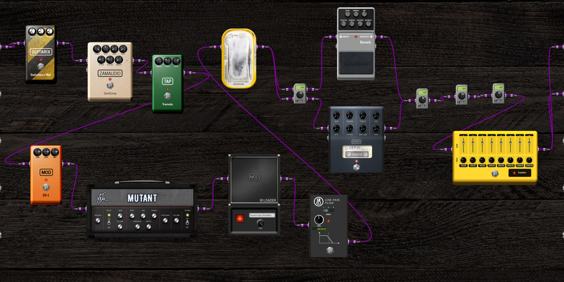Toggle the ZamComp bypass footswitch
This screenshot has width=564, height=282.
click(x=110, y=85)
